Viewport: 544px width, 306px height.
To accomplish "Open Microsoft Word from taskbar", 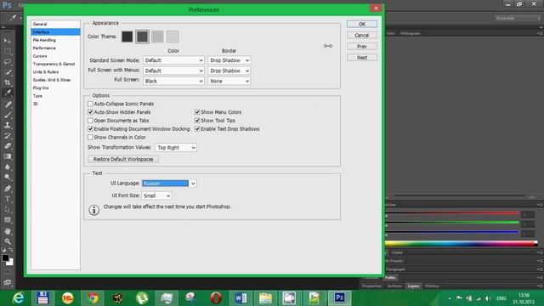I will [241, 297].
